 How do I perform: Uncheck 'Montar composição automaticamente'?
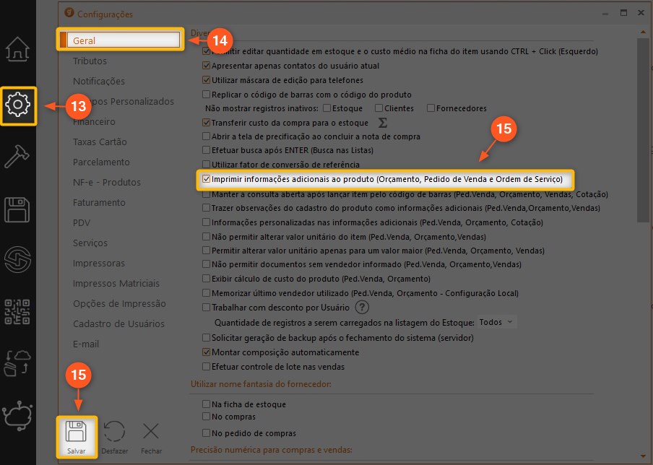click(x=207, y=352)
